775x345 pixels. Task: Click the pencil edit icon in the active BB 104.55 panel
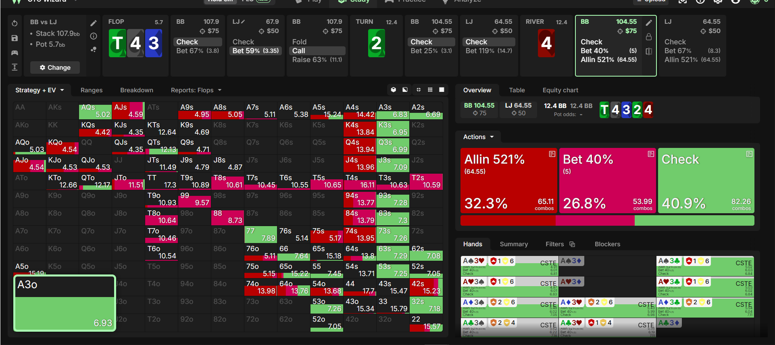[x=649, y=23]
